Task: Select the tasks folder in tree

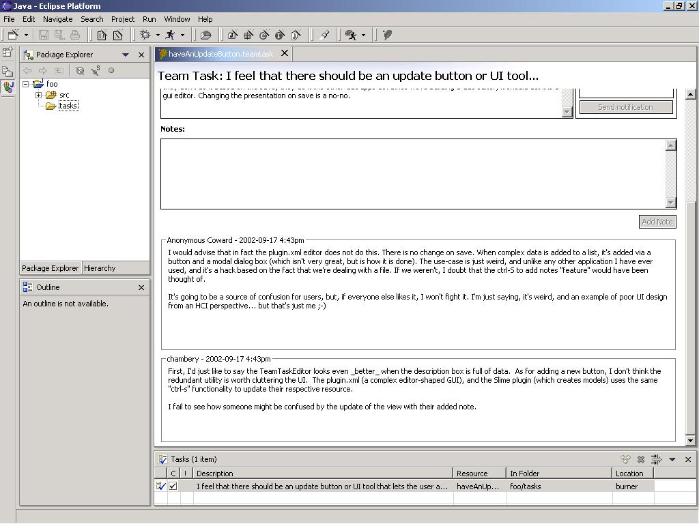Action: pos(68,106)
